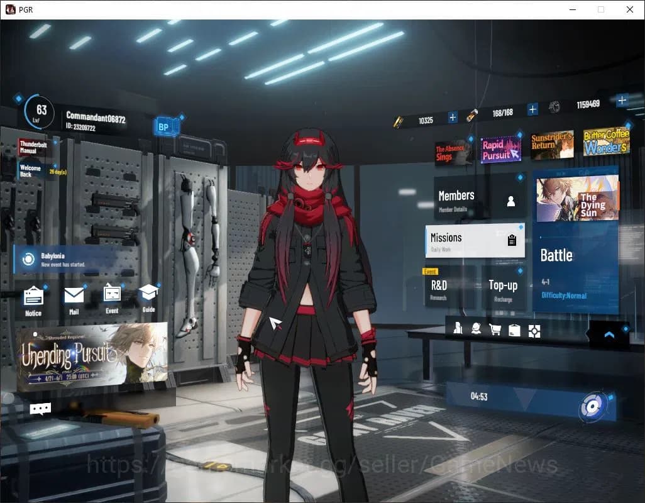Screen dimensions: 645x503
Task: Click the 04:53 timer bar
Action: tap(531, 401)
